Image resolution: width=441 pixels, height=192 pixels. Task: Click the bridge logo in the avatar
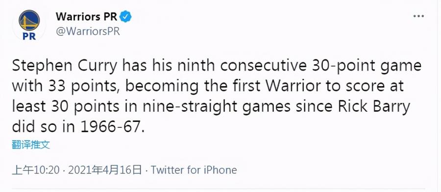(29, 20)
